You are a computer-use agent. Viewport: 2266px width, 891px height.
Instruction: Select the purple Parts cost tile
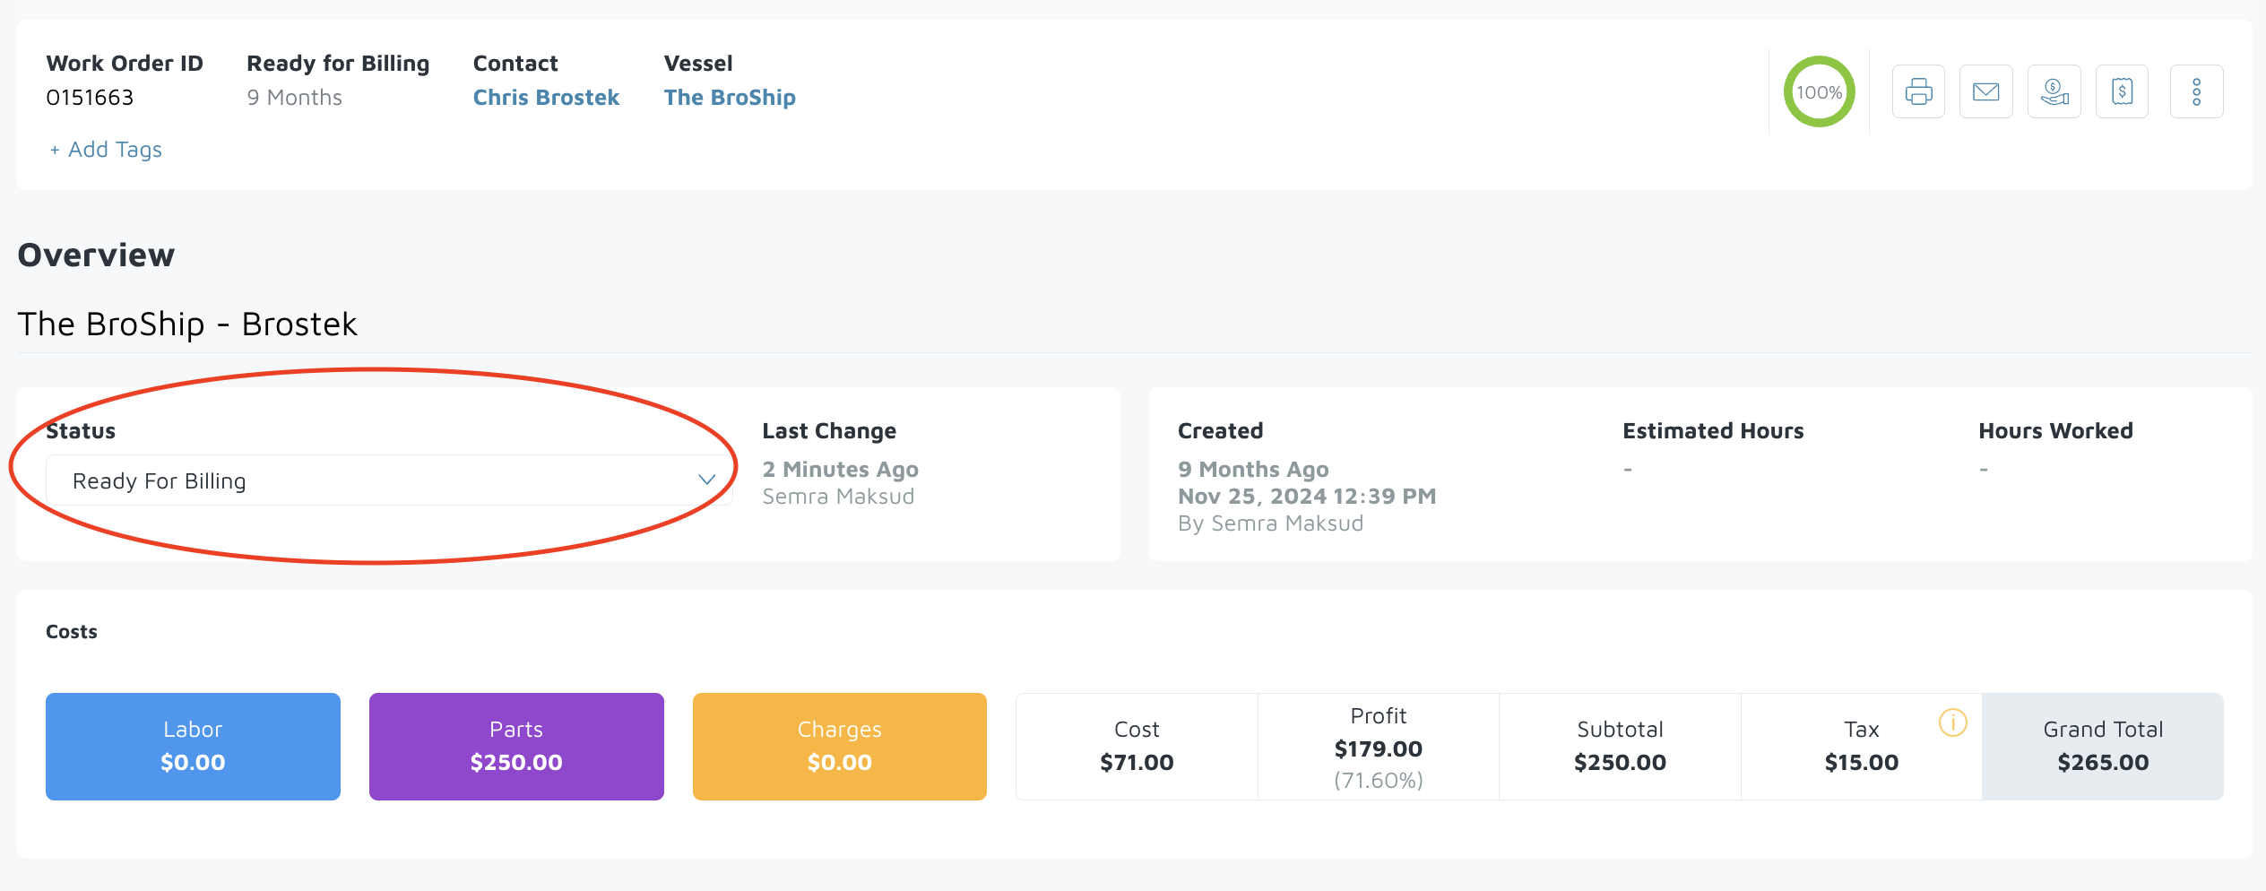[x=516, y=746]
